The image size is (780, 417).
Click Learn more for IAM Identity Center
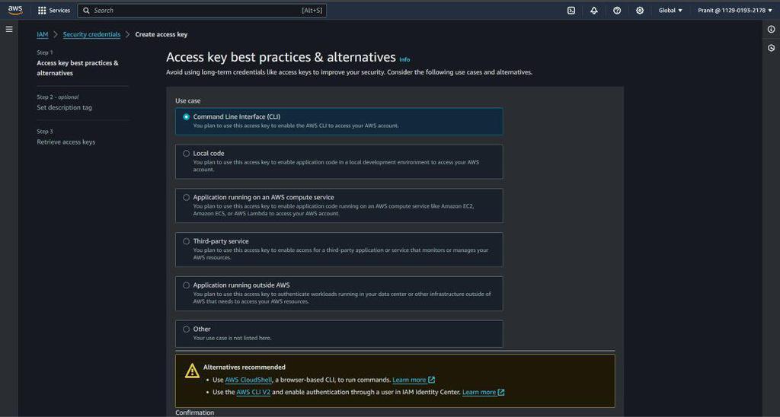479,392
